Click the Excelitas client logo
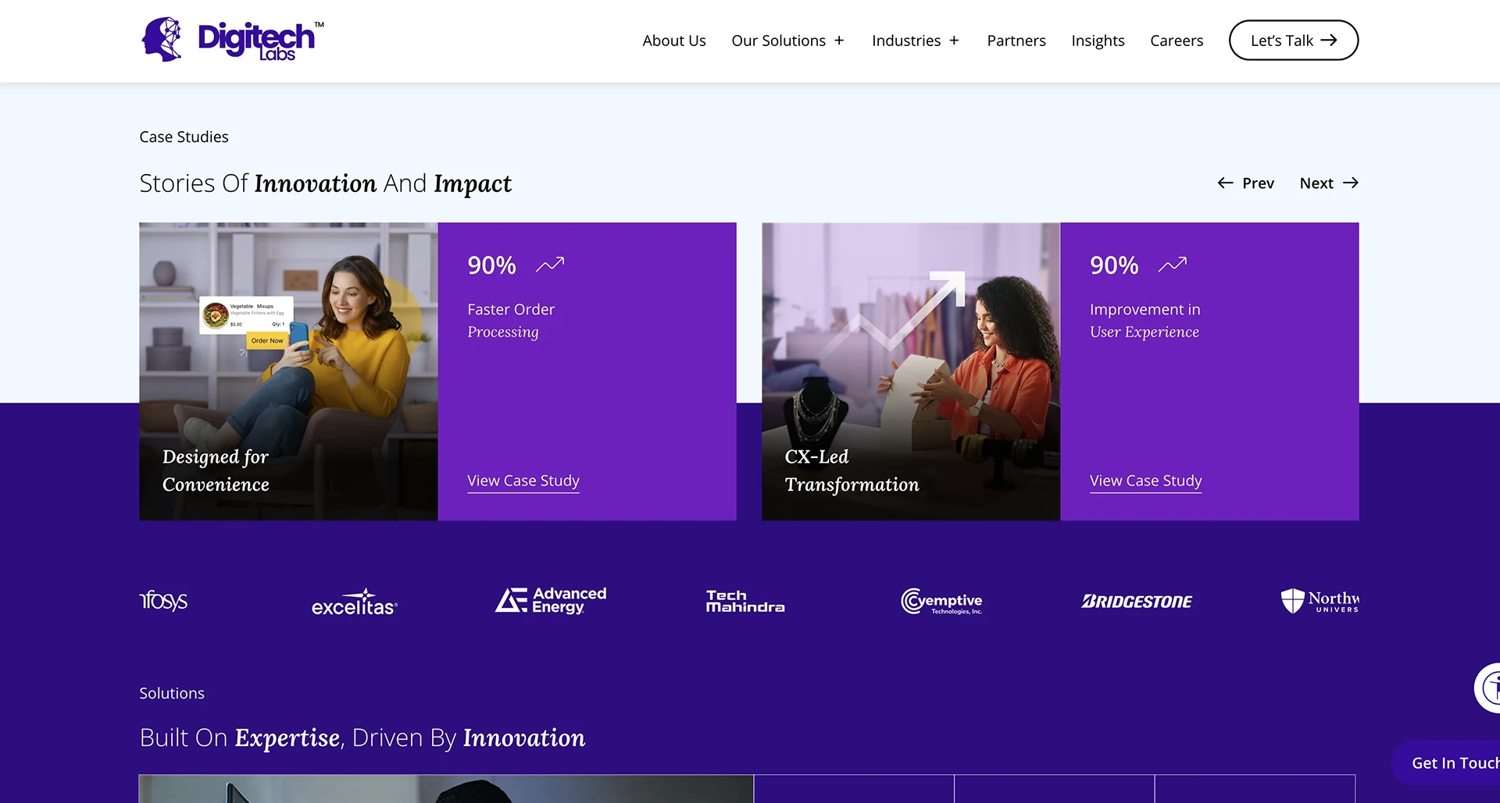The image size is (1500, 803). (x=355, y=602)
